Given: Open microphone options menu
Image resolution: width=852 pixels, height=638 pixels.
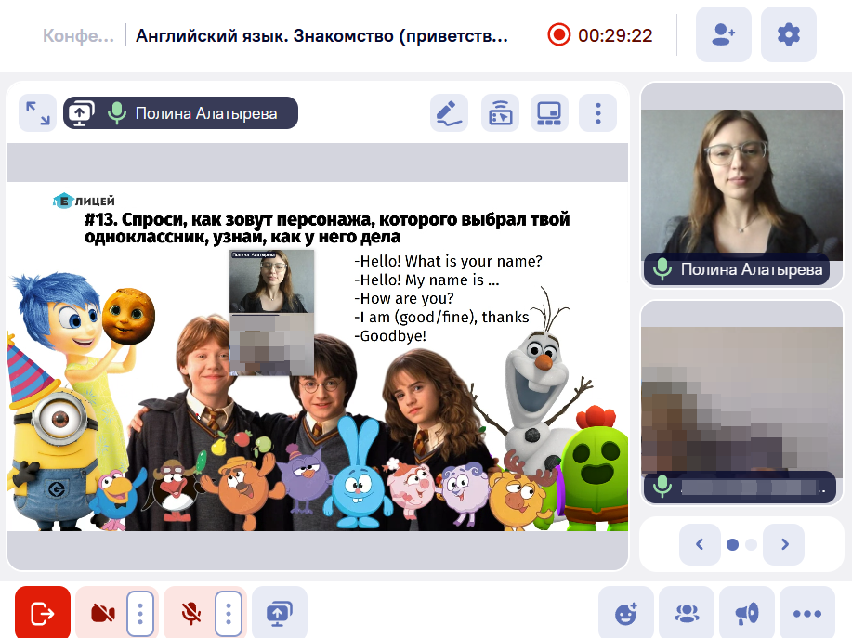Looking at the screenshot, I should pyautogui.click(x=229, y=614).
